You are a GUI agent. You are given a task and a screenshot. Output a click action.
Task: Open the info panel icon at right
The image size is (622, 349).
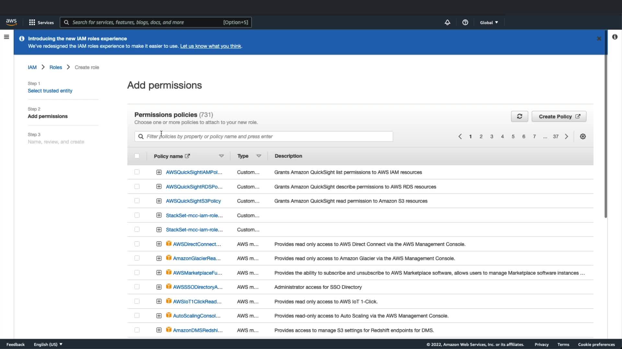[x=615, y=37]
